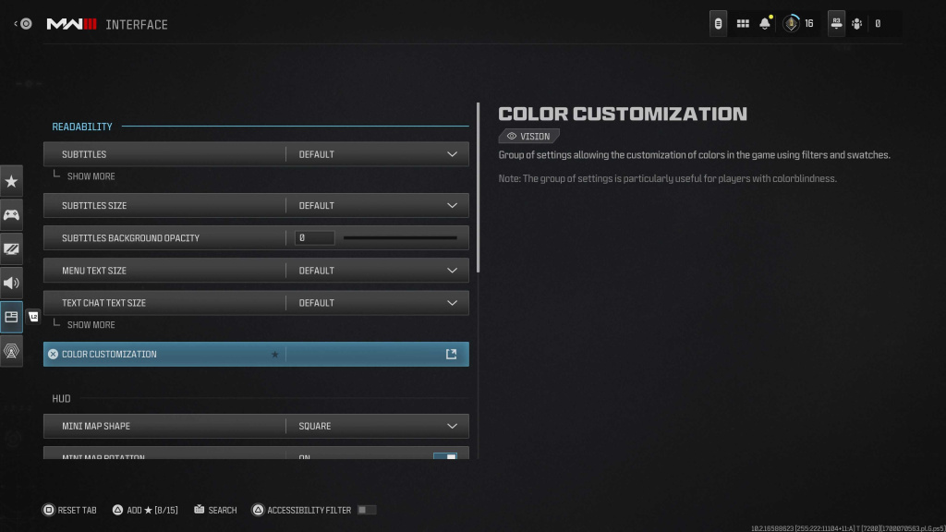This screenshot has height=532, width=946.
Task: Adjust the Subtitles Background Opacity slider
Action: click(x=400, y=238)
